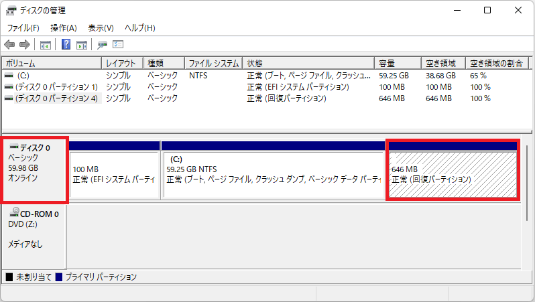Sort by the 空き領域の割合 column header
This screenshot has height=302, width=535.
pos(497,63)
